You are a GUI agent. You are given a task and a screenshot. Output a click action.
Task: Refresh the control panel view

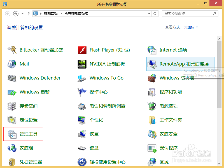[x=155, y=13]
